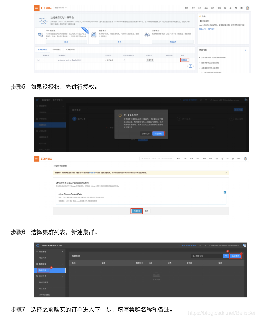The height and width of the screenshot is (319, 258).
Task: Click the avatar in cloud authorization page
Action: (x=246, y=159)
